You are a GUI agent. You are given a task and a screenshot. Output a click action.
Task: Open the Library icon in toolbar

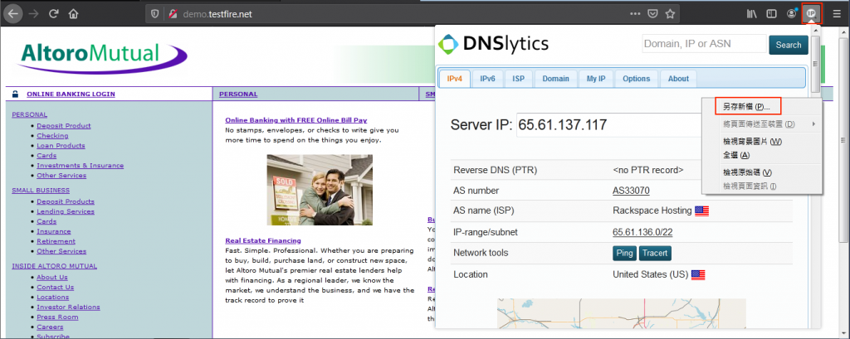(x=751, y=14)
